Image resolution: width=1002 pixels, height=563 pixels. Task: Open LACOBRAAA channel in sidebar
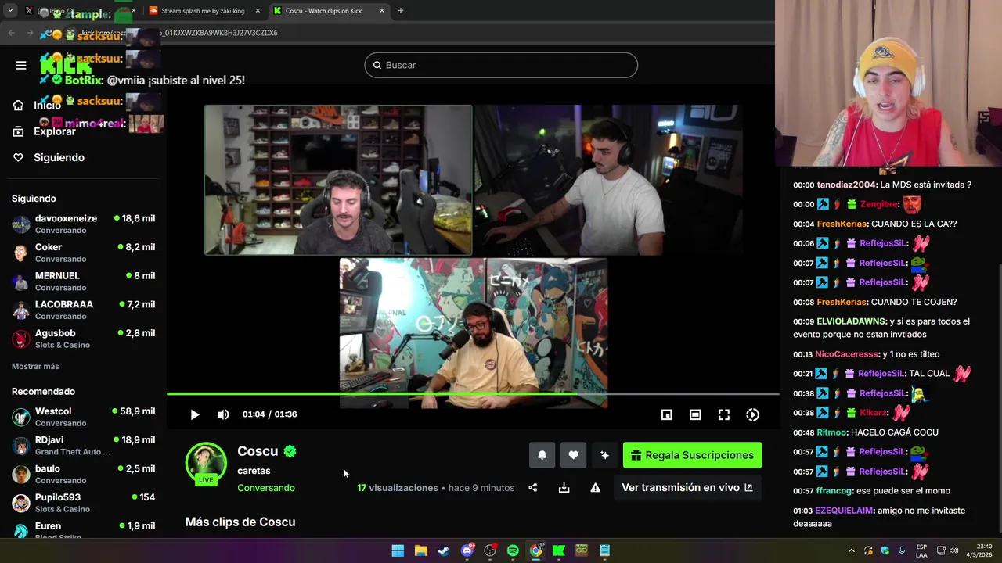tap(83, 310)
